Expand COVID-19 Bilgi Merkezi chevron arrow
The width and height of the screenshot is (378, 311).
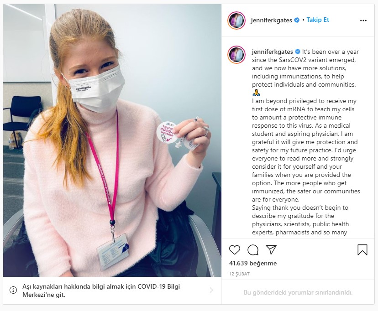(x=211, y=290)
